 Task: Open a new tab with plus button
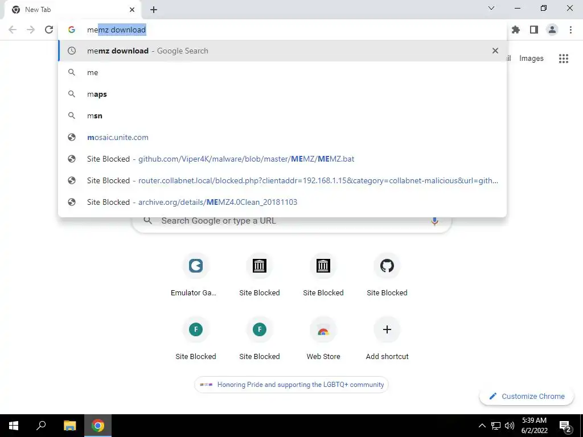click(x=154, y=10)
